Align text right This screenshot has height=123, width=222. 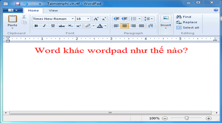point(133,26)
